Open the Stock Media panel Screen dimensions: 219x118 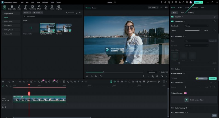tap(12, 7)
